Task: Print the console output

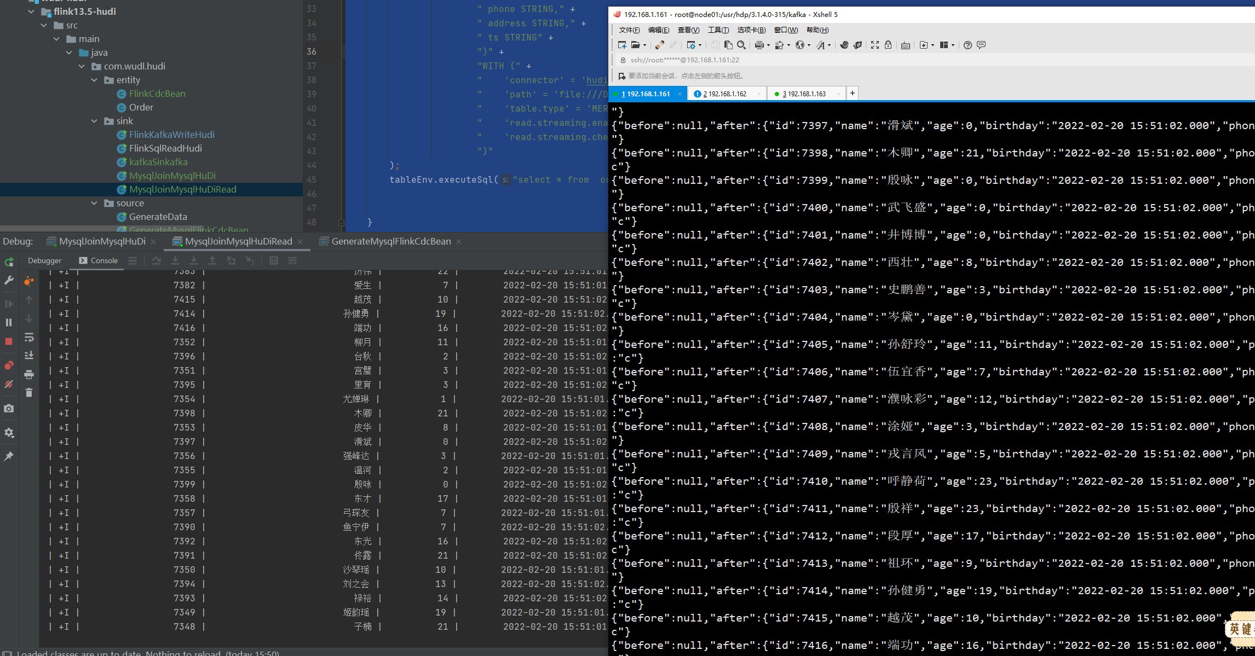Action: (x=29, y=374)
